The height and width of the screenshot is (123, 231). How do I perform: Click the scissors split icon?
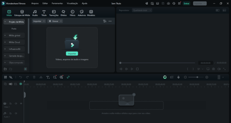[x=41, y=77]
